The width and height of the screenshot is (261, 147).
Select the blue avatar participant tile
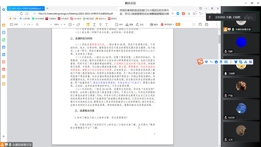pos(241,44)
